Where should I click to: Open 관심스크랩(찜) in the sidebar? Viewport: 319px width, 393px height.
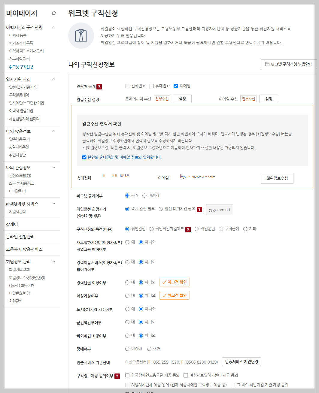click(20, 176)
